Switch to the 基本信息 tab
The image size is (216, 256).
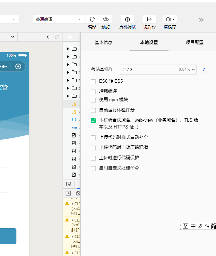[x=103, y=42]
